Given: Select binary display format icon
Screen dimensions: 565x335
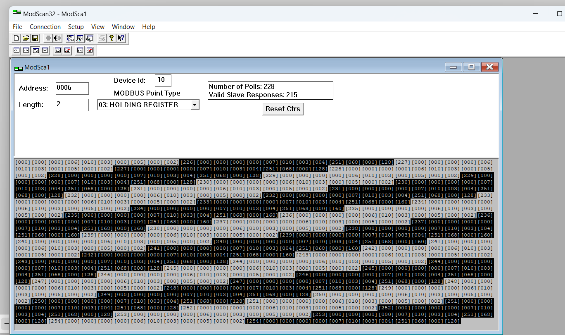Looking at the screenshot, I should pos(16,50).
